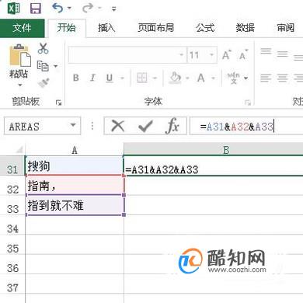303x303 pixels.
Task: Open Insert Function via the fx icon
Action: point(172,126)
